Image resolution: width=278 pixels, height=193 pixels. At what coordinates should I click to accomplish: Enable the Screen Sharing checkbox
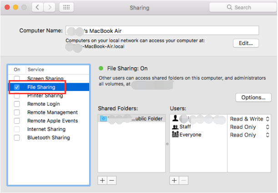(x=17, y=78)
